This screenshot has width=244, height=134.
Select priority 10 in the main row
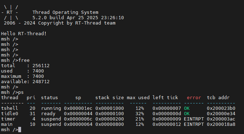coord(33,124)
